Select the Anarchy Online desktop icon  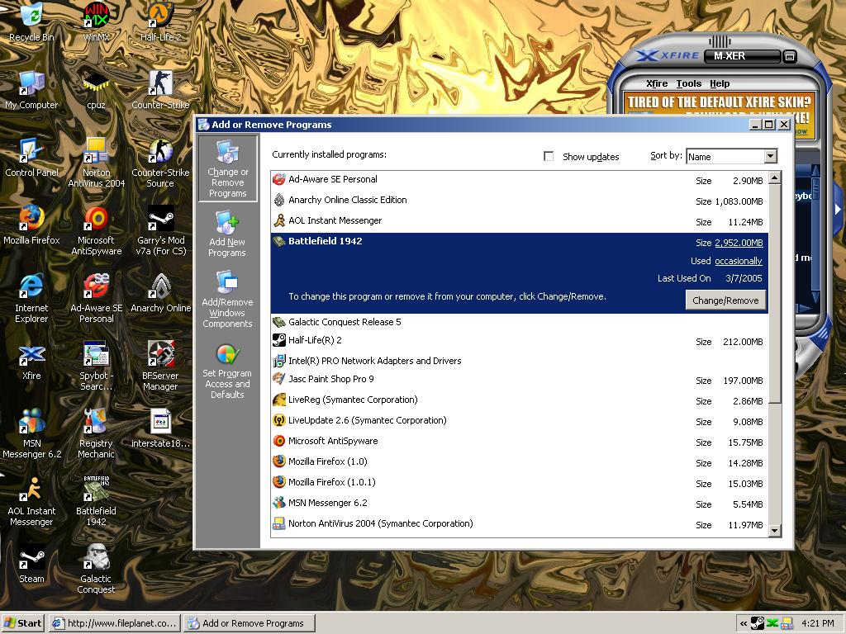(x=160, y=293)
